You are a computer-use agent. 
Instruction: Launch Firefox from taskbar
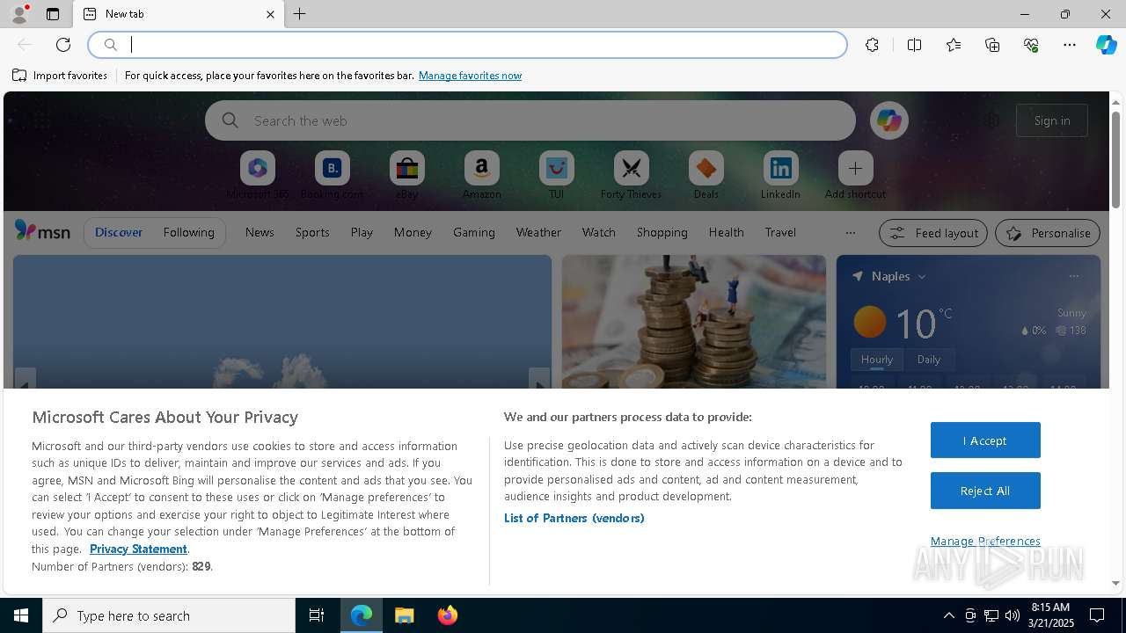(447, 615)
